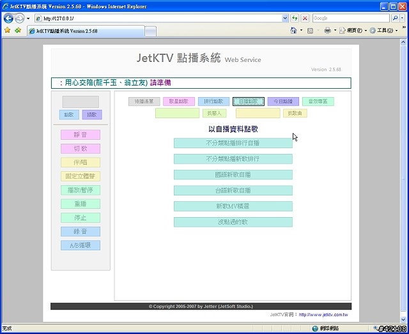
Task: Click the RSS feeds icon
Action: [x=310, y=31]
